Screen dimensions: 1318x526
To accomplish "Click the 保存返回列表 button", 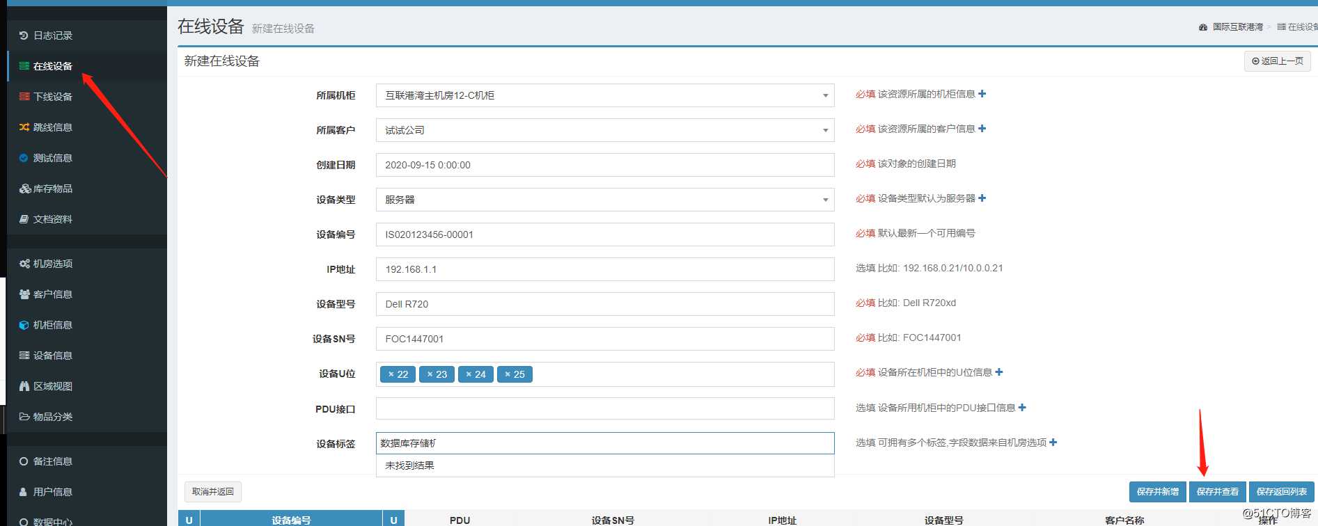I will [1282, 492].
